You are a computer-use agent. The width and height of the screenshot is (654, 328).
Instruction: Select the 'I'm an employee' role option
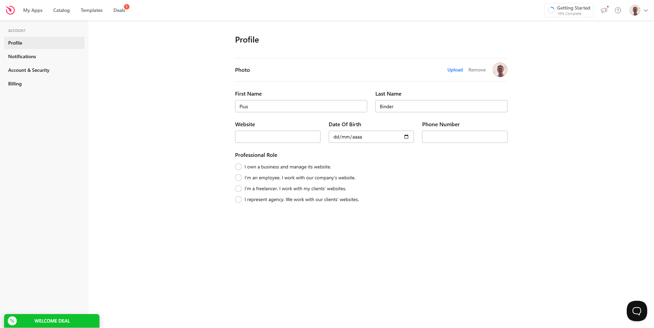pyautogui.click(x=238, y=178)
